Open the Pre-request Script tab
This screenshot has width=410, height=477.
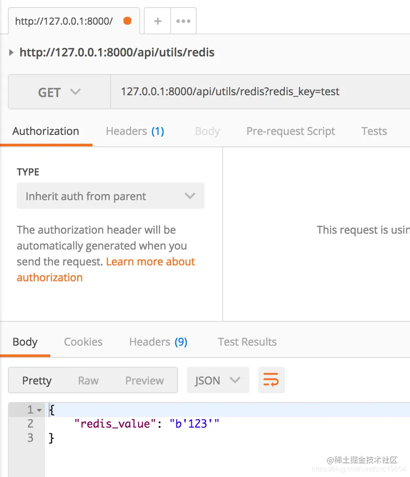pyautogui.click(x=291, y=131)
